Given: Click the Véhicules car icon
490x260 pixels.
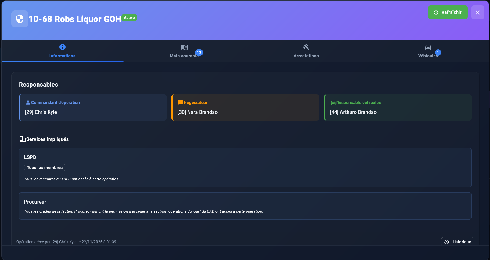Looking at the screenshot, I should [x=428, y=47].
